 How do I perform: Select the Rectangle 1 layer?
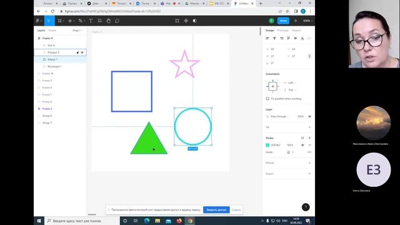pyautogui.click(x=61, y=66)
